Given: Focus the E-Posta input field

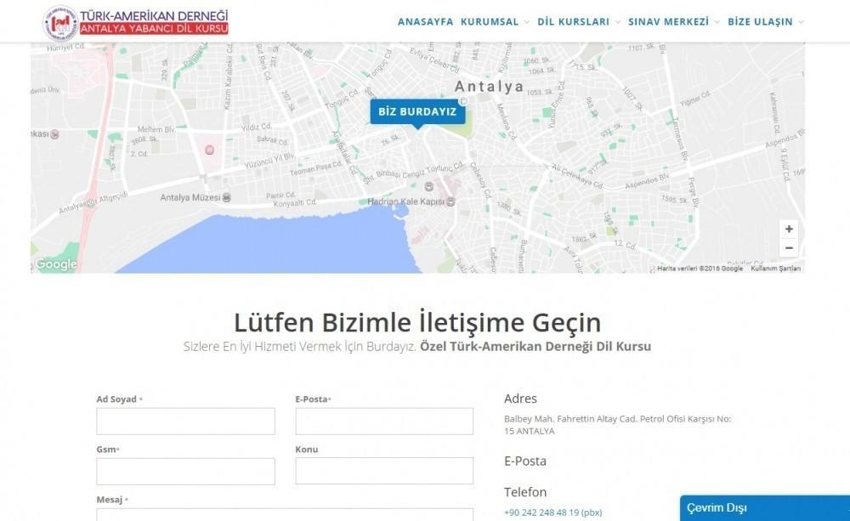Looking at the screenshot, I should coord(384,422).
